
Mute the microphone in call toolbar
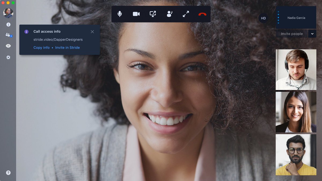120,14
